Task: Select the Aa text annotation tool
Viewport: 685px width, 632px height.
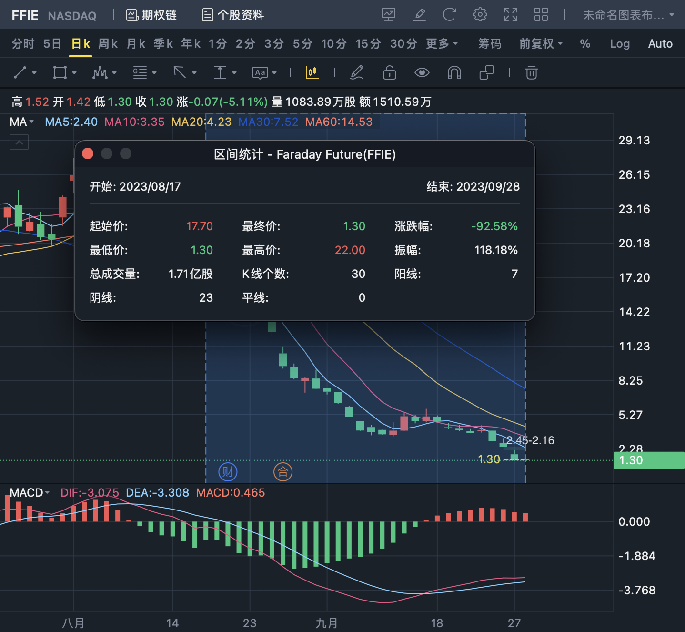Action: click(260, 73)
